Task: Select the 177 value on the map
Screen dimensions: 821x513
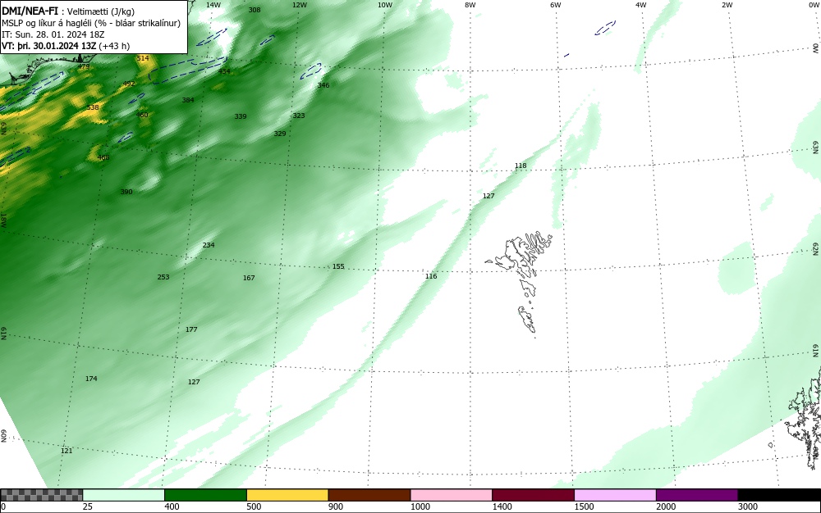Action: [191, 329]
